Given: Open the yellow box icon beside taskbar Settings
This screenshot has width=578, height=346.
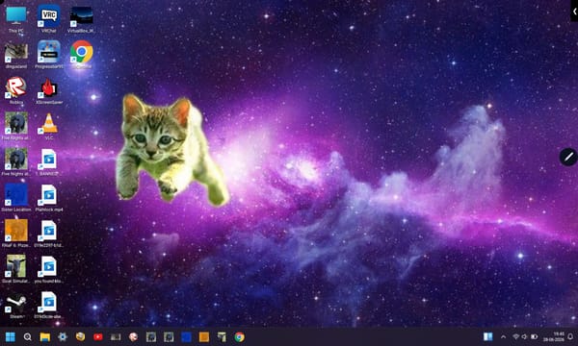Looking at the screenshot, I should click(80, 336).
